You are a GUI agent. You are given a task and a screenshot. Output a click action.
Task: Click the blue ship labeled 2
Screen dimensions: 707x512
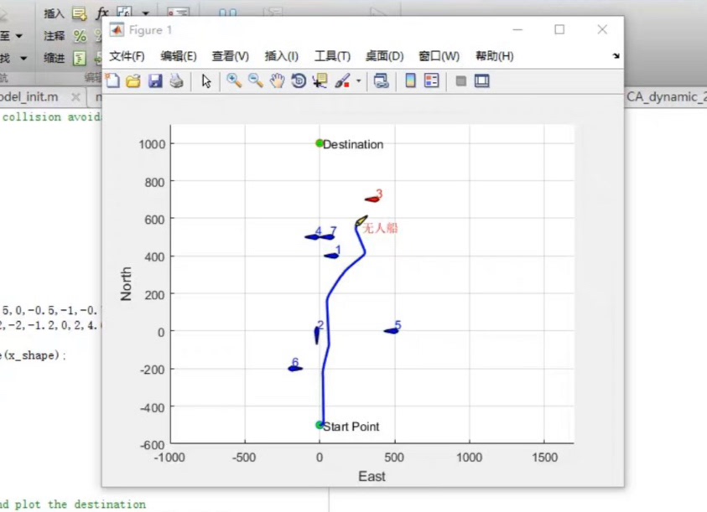point(316,335)
